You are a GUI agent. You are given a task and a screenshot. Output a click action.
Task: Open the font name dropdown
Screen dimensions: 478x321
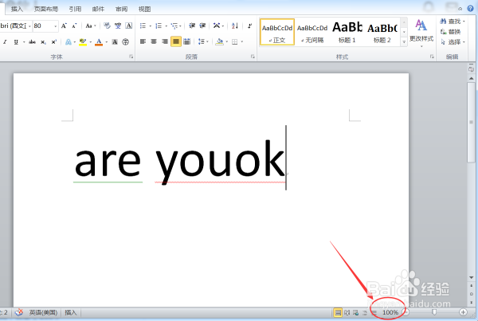[x=29, y=26]
